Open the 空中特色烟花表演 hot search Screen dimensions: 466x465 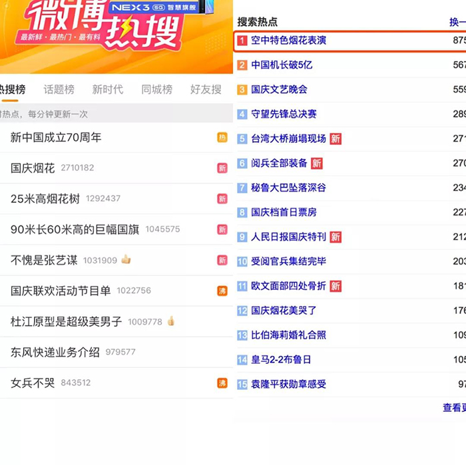pos(288,41)
